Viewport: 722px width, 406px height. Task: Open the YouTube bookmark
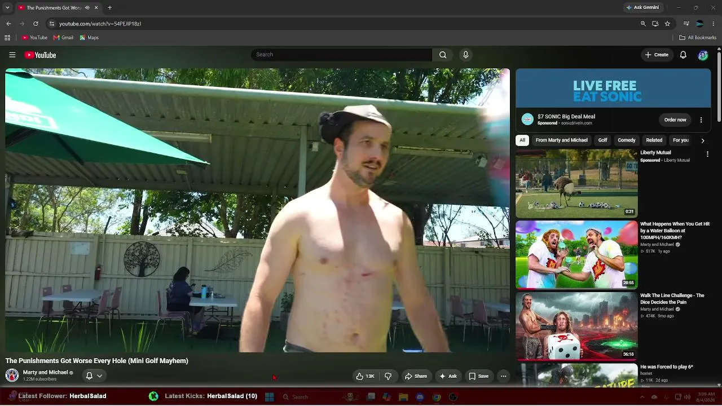[35, 38]
